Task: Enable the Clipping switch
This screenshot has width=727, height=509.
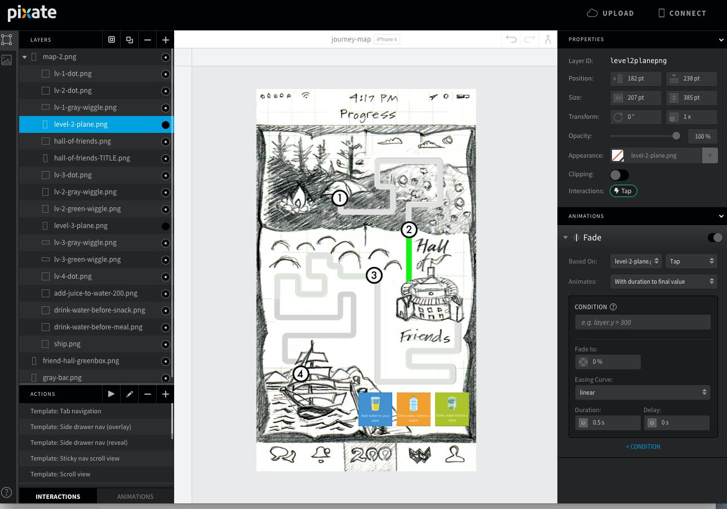Action: click(619, 175)
